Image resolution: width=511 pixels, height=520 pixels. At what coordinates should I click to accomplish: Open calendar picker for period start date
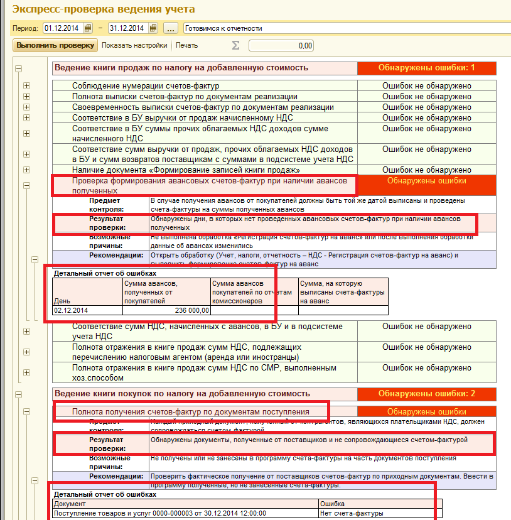pyautogui.click(x=88, y=28)
